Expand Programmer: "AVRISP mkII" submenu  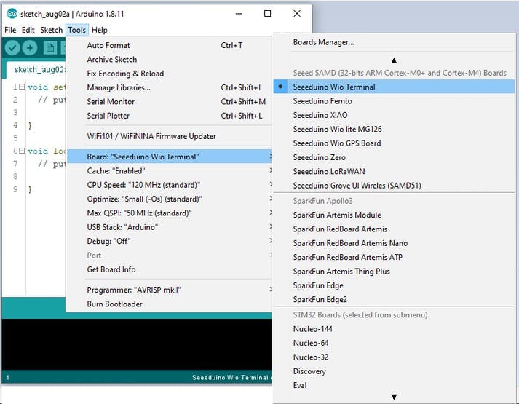[x=170, y=290]
